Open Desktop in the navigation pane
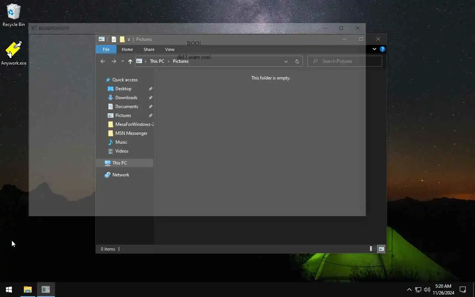 (x=123, y=89)
